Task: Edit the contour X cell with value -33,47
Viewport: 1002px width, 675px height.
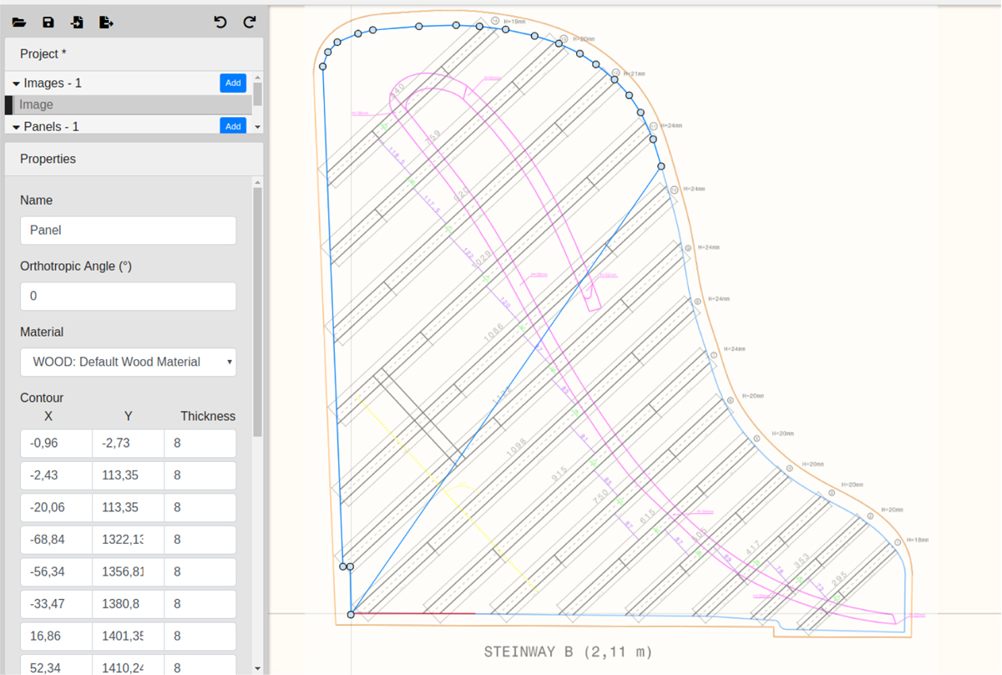Action: [x=56, y=604]
